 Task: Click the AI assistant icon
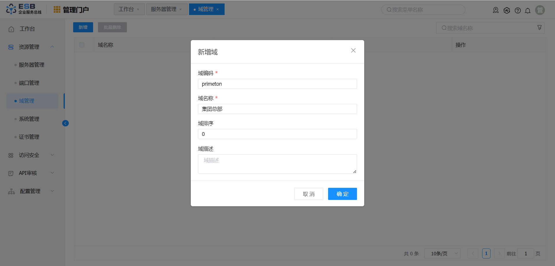[507, 11]
